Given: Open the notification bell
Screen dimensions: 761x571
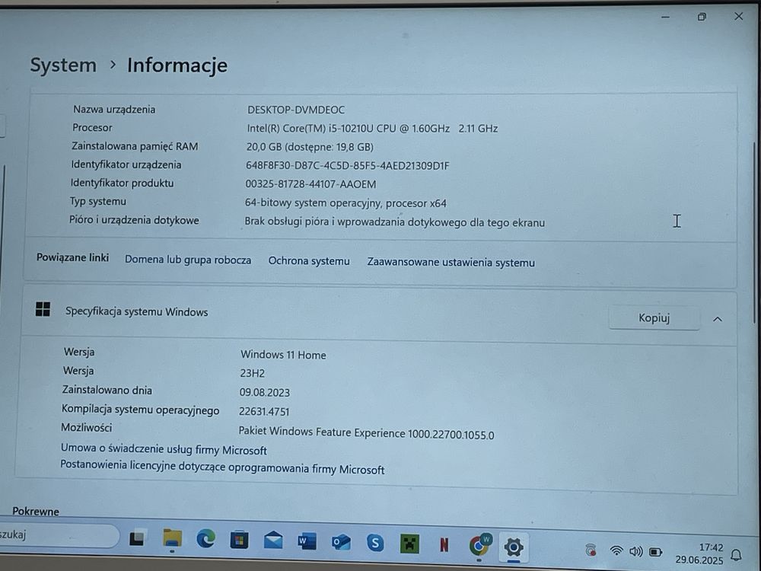Looking at the screenshot, I should (x=736, y=554).
